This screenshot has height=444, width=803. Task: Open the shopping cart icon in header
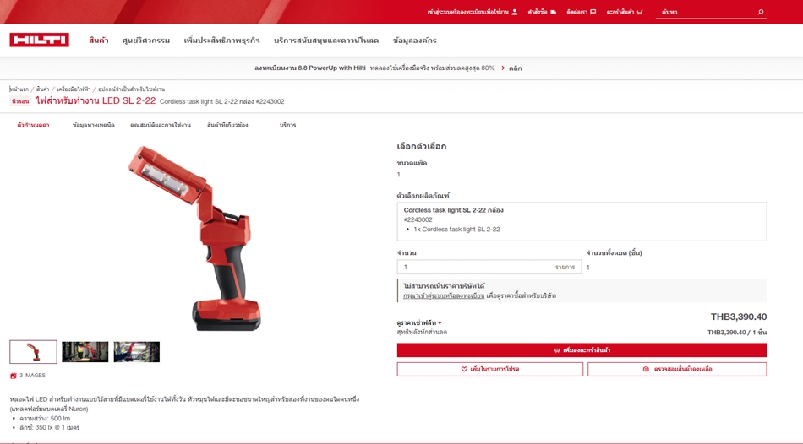(x=640, y=12)
